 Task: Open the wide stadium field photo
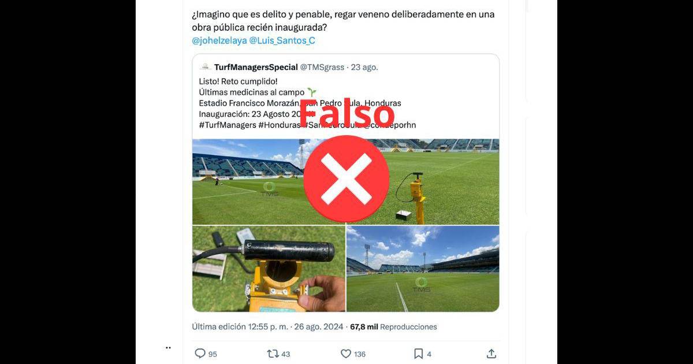[x=345, y=181]
